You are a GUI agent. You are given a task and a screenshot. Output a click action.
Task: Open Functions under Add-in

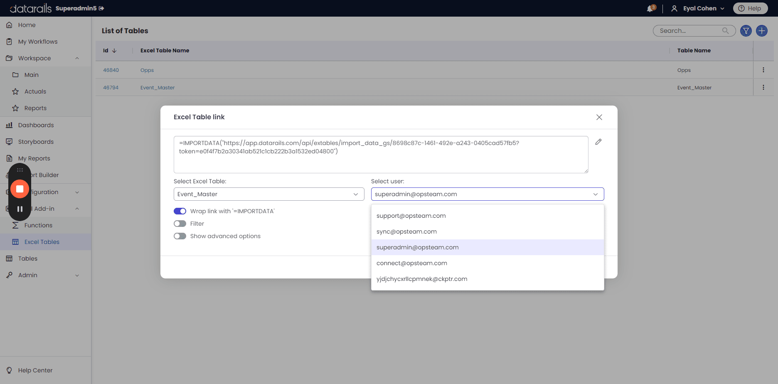pyautogui.click(x=45, y=225)
